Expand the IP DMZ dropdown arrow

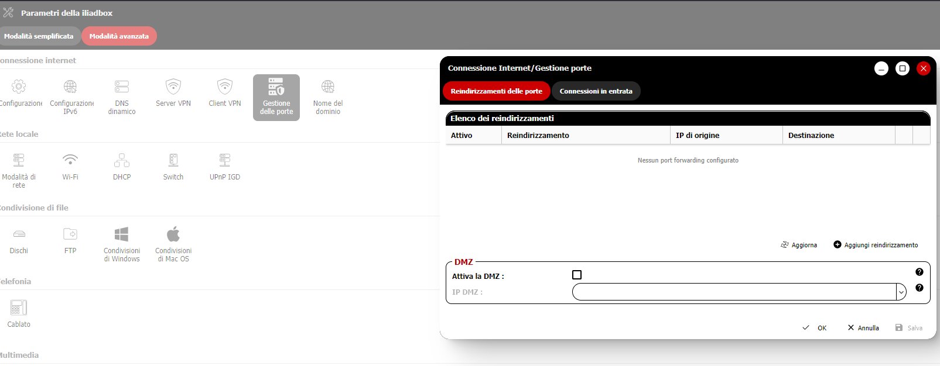point(901,292)
